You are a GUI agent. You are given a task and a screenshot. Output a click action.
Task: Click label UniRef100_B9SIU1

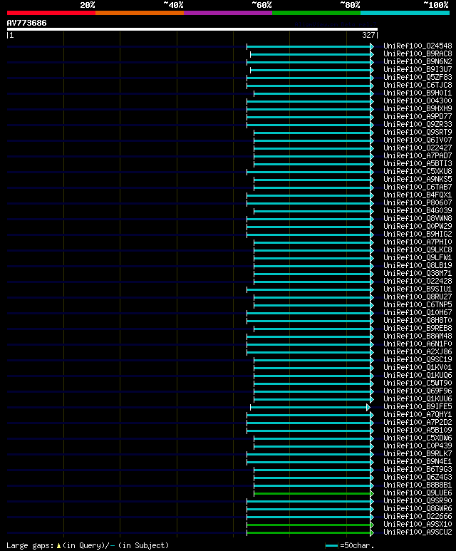418,289
